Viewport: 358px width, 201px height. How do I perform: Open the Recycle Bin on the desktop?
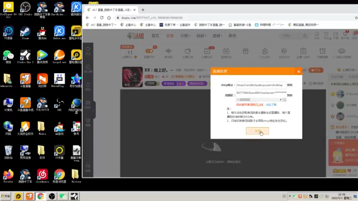(x=8, y=152)
